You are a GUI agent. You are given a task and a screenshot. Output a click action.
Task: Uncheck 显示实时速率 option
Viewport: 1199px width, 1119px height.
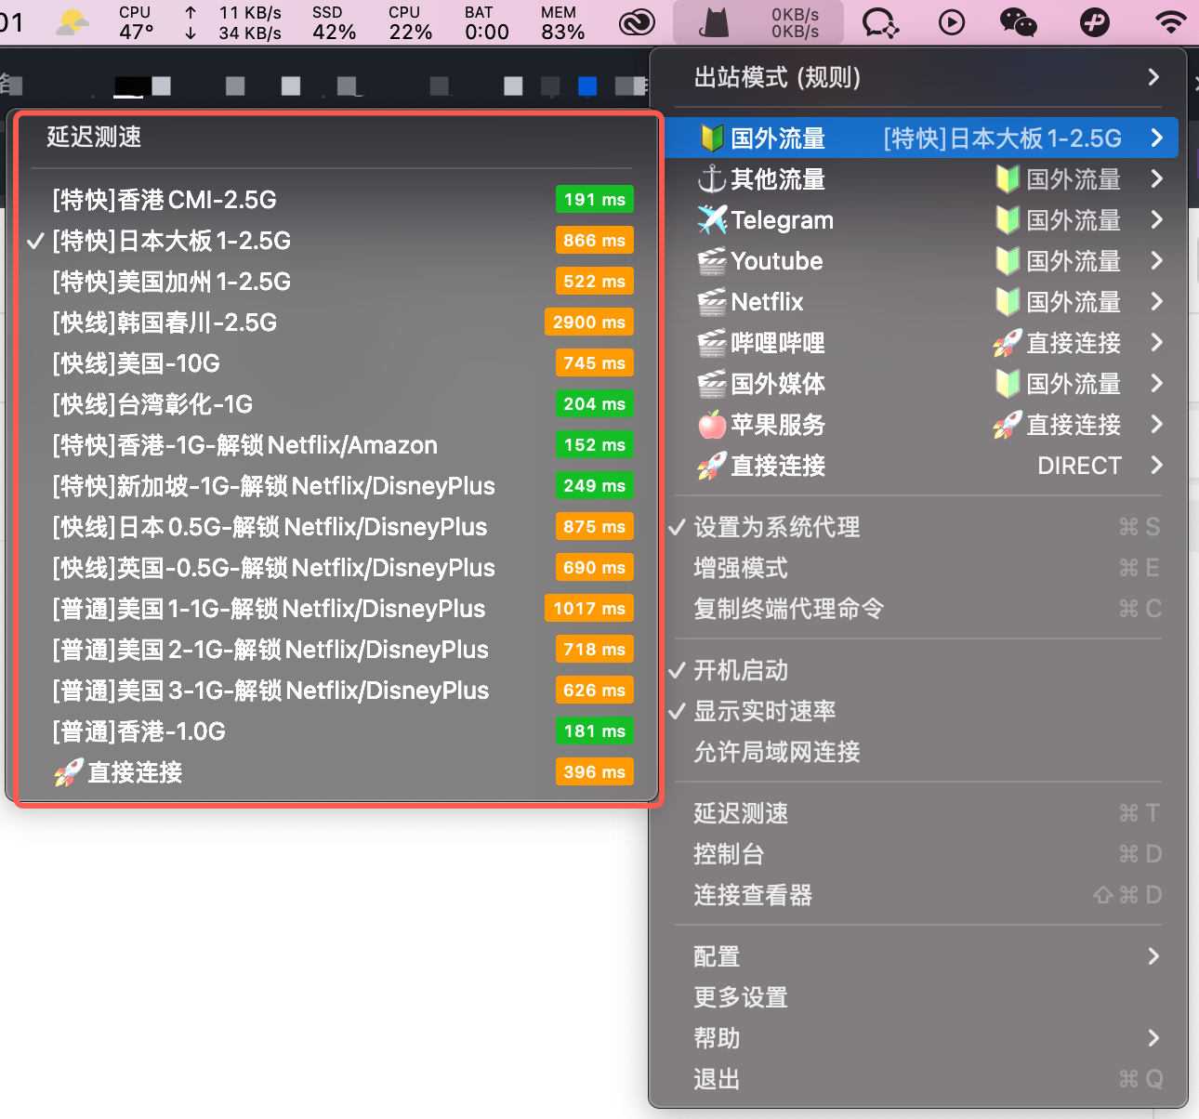[764, 711]
